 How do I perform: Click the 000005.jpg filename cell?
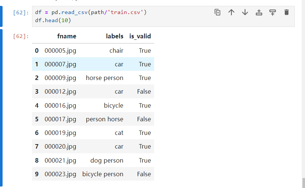[x=60, y=51]
